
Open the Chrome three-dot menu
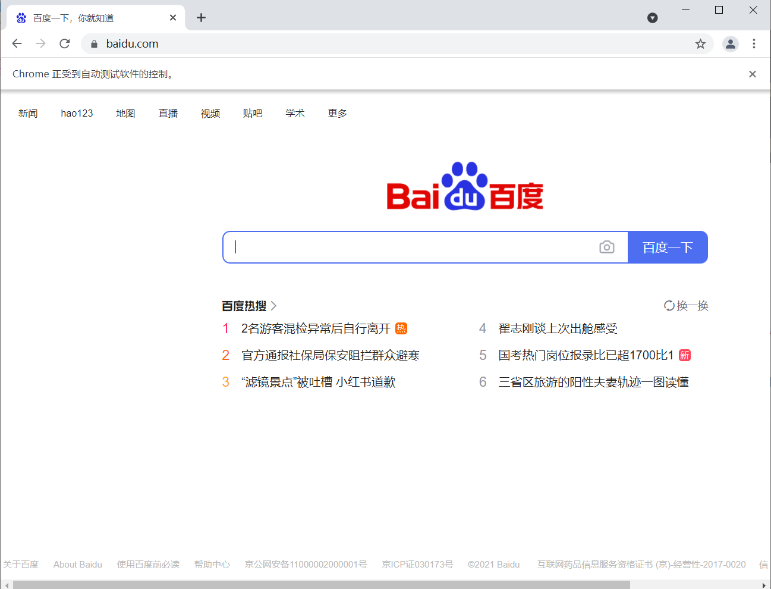coord(754,43)
